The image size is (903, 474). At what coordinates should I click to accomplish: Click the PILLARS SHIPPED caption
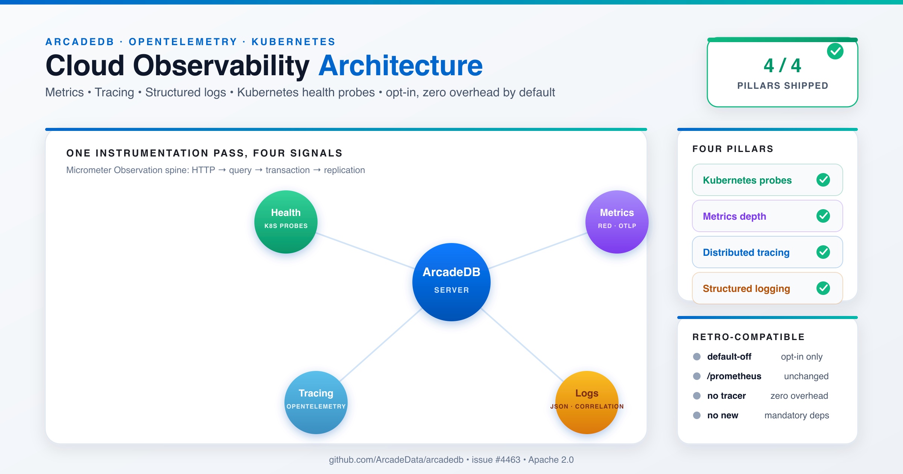coord(783,86)
